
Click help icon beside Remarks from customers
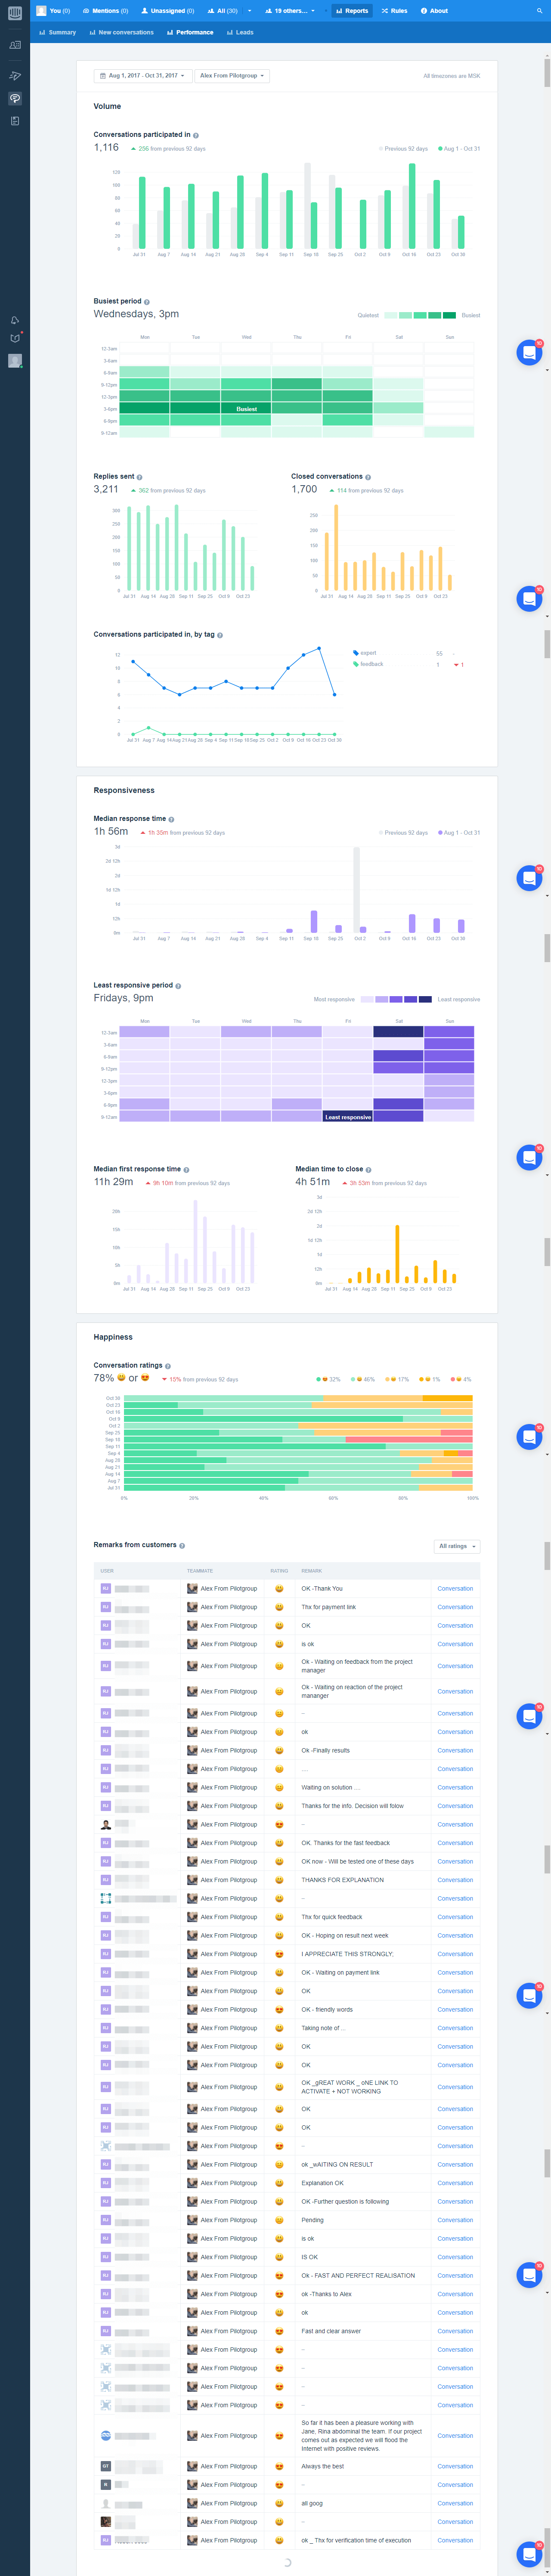[182, 1546]
